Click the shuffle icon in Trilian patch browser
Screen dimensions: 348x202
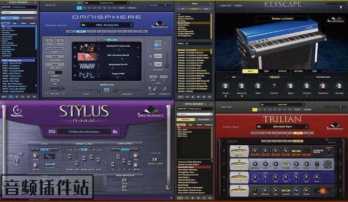click(x=186, y=198)
